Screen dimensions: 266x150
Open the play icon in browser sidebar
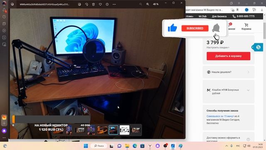point(4,30)
